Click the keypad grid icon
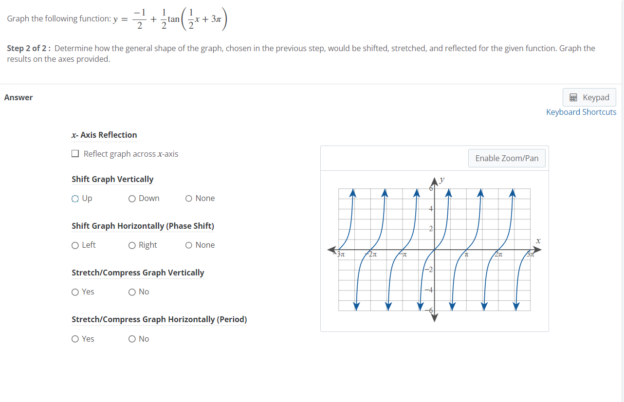This screenshot has height=402, width=624. (x=572, y=97)
